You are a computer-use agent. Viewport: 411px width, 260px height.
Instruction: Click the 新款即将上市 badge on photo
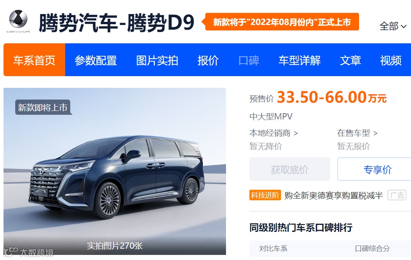43,107
